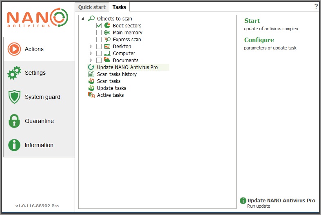This screenshot has width=321, height=215.
Task: Click the System guard shield icon
Action: (14, 97)
